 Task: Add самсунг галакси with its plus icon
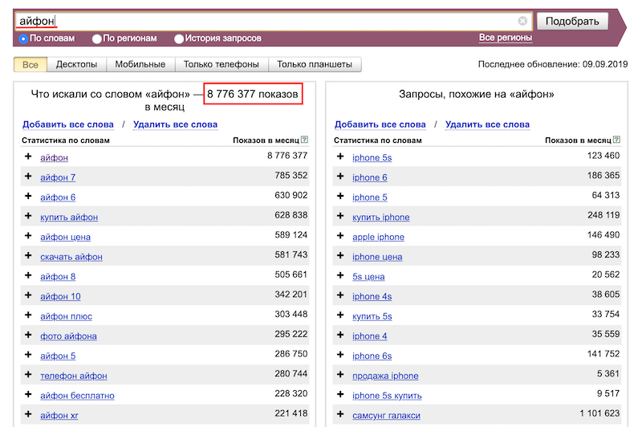[340, 415]
